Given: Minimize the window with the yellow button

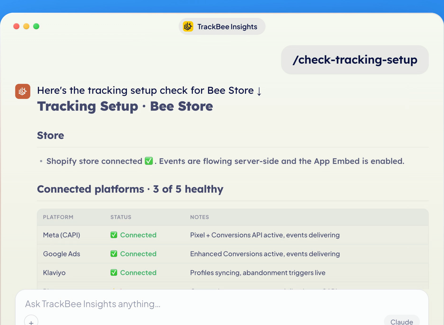Looking at the screenshot, I should [x=26, y=26].
